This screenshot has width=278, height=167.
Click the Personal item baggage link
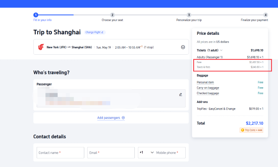coord(205,83)
